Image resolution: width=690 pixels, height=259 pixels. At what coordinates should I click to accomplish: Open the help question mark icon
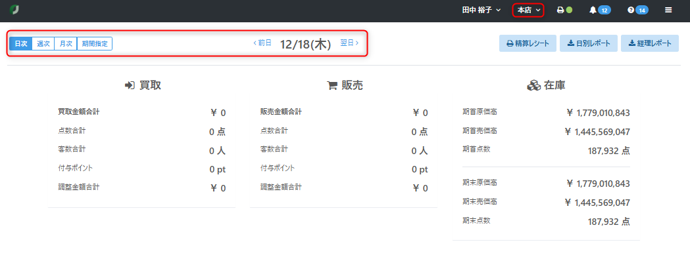(x=631, y=10)
